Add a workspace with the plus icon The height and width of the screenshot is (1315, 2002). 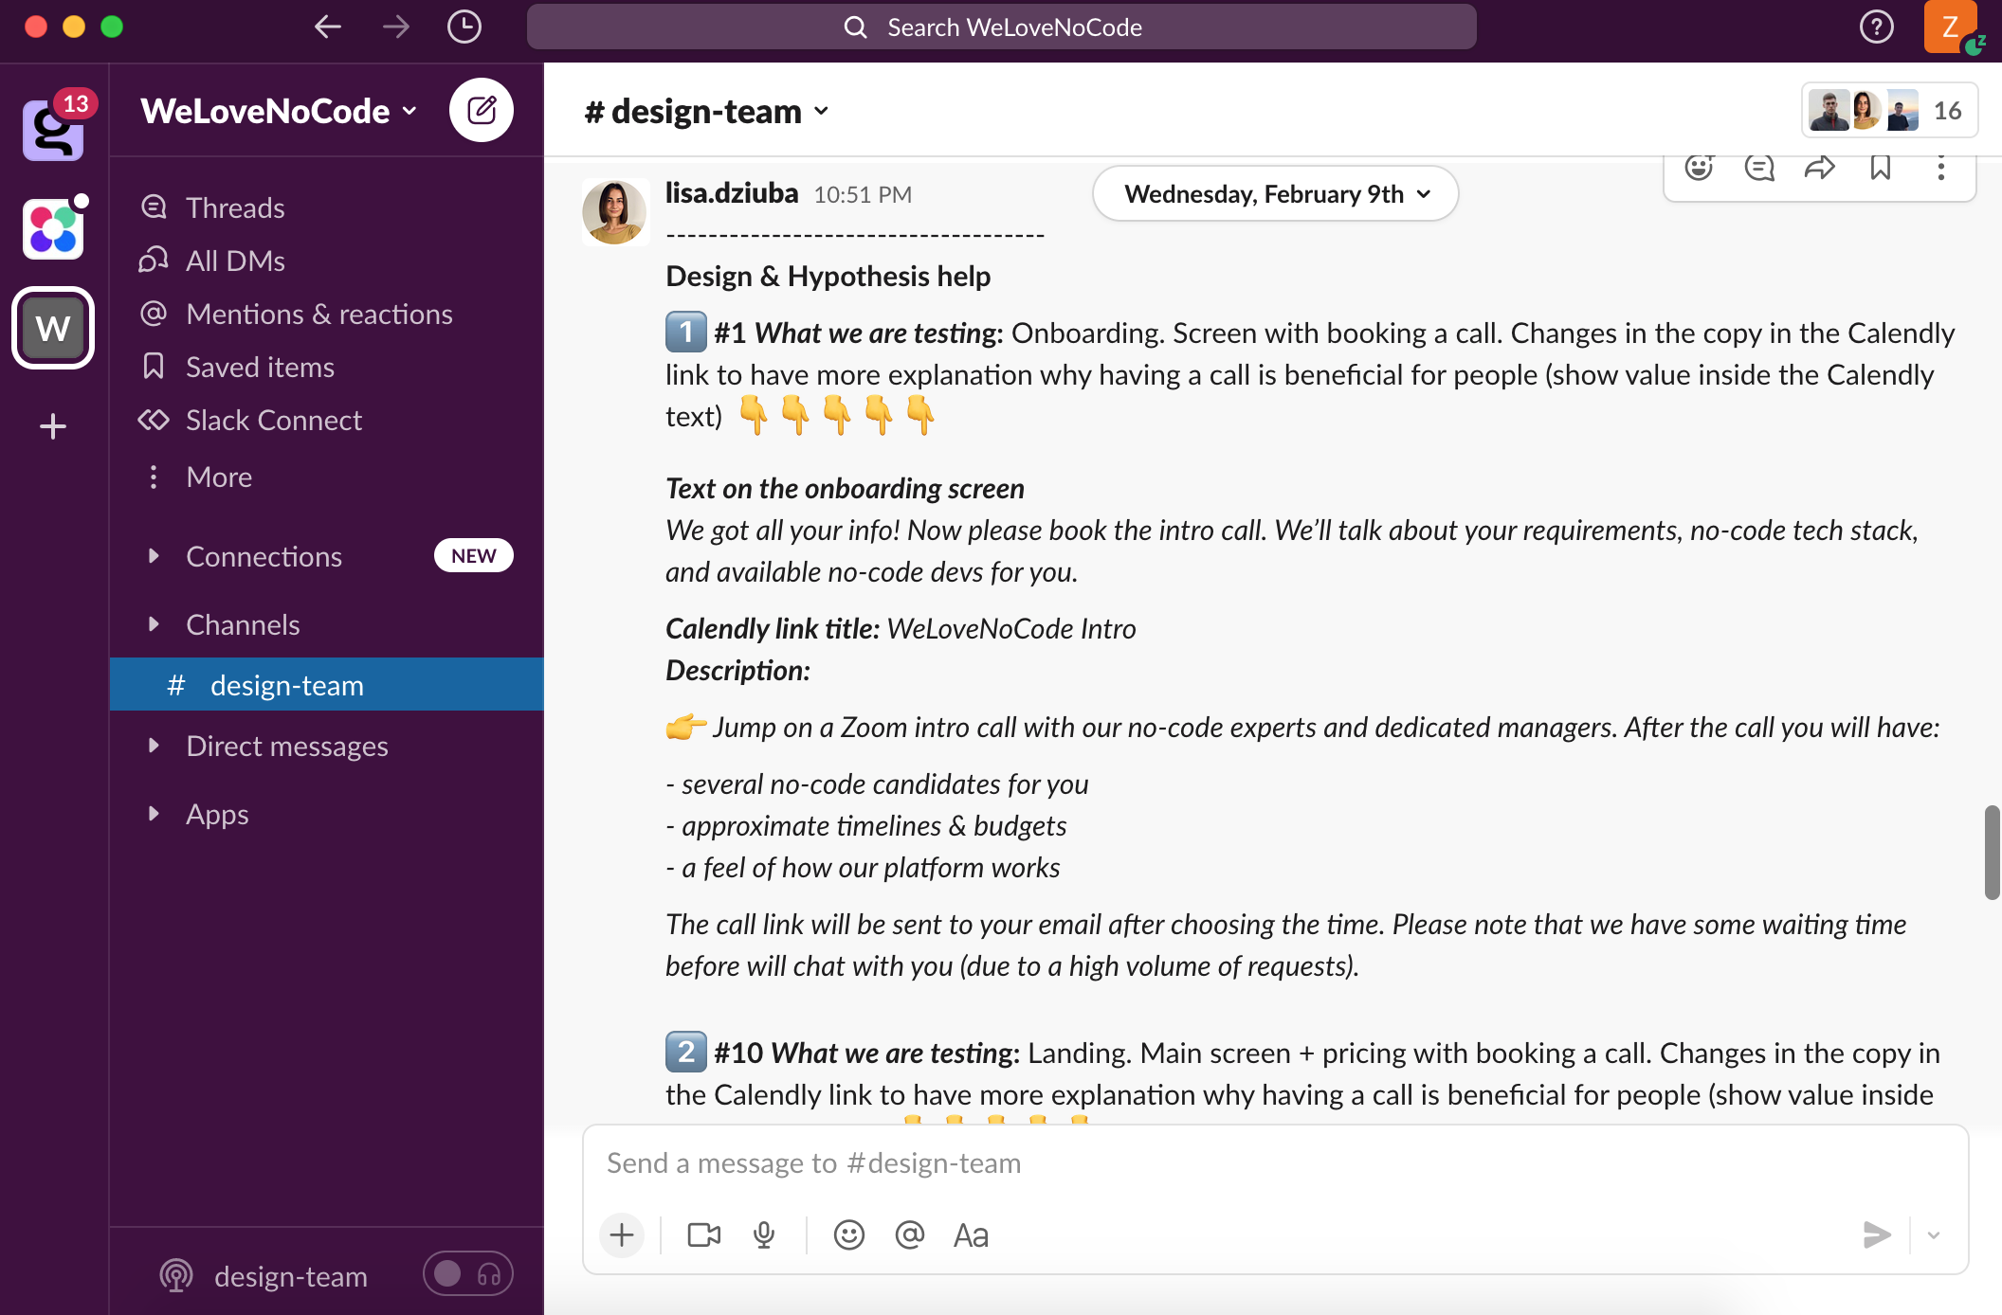click(53, 426)
